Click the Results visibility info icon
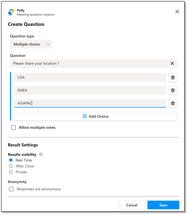This screenshot has height=215, width=188. (41, 154)
